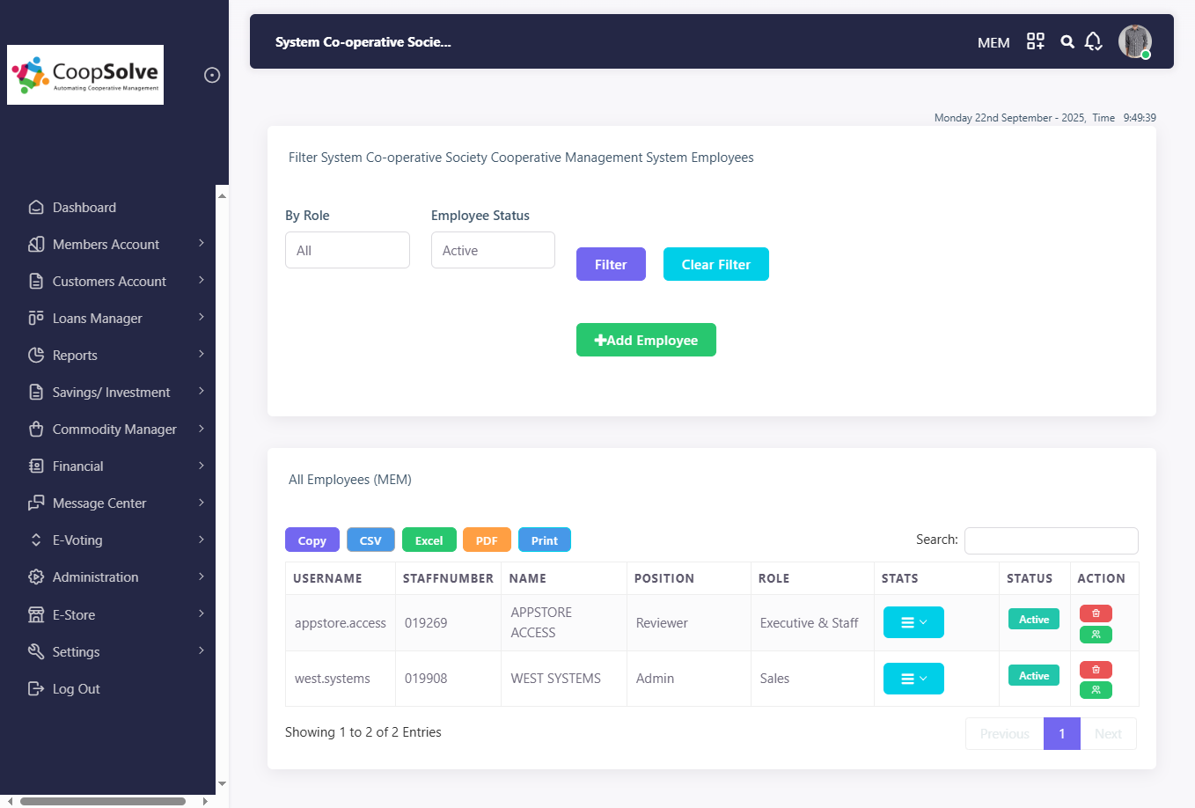Click green user icon for appstore.access row
1195x808 pixels.
click(1096, 635)
